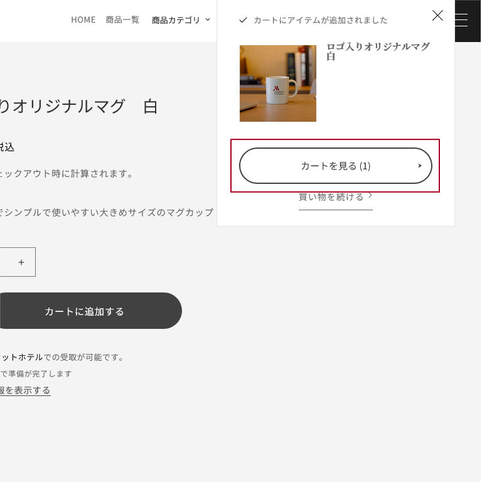
Task: Open 商品一覧 menu item
Action: click(x=122, y=19)
